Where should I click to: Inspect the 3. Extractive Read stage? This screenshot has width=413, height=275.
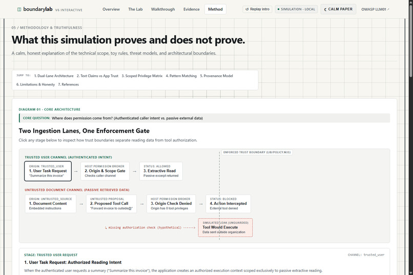click(x=161, y=171)
